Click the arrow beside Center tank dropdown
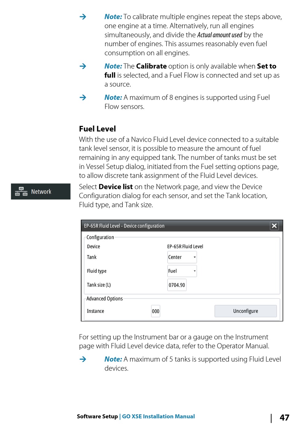Image resolution: width=292 pixels, height=426 pixels. [x=195, y=257]
